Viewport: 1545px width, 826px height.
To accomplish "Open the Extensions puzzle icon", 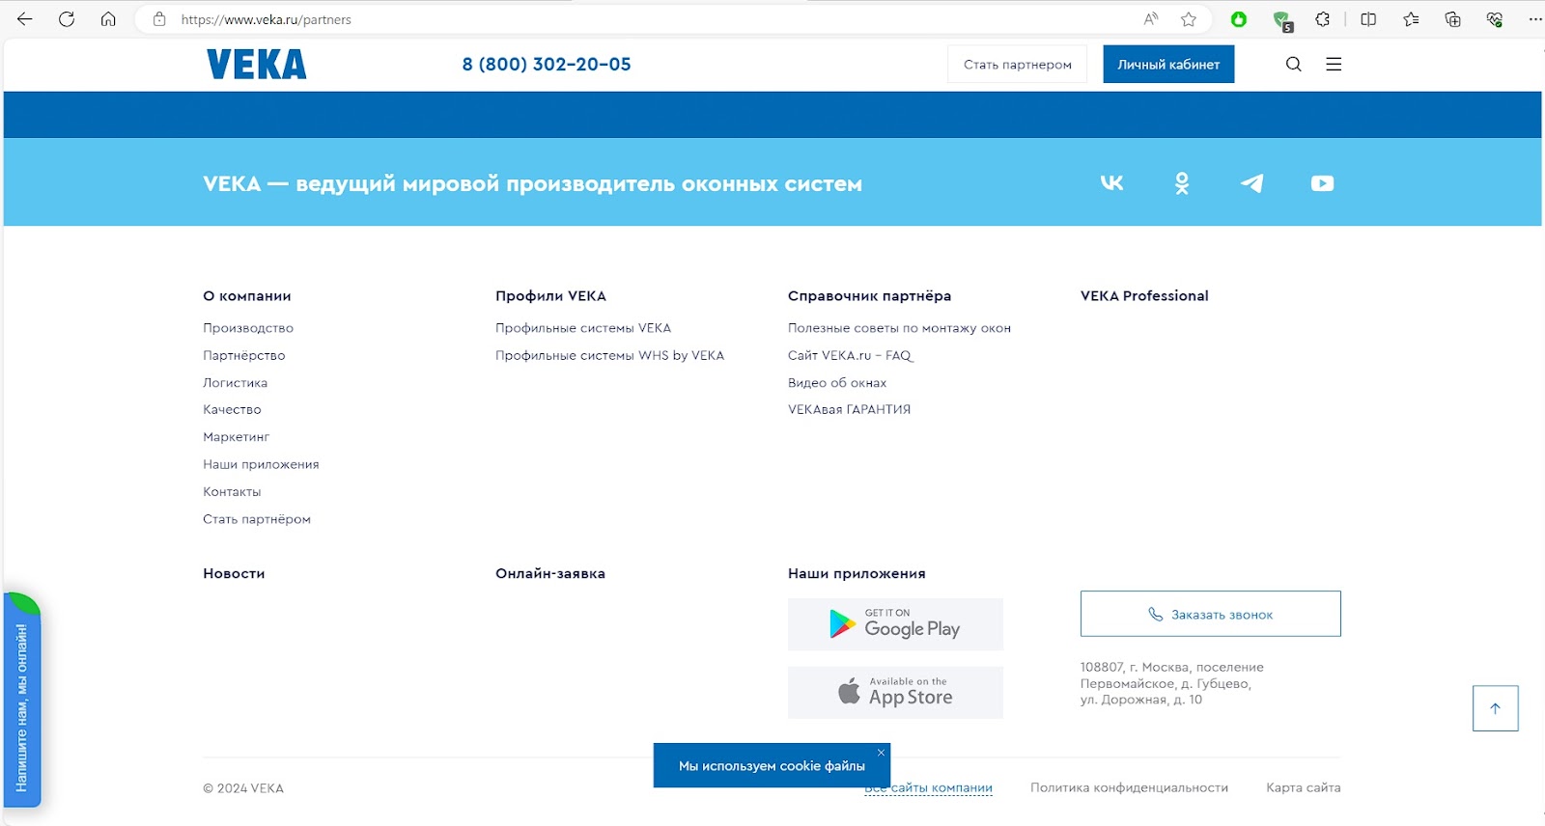I will pyautogui.click(x=1323, y=19).
